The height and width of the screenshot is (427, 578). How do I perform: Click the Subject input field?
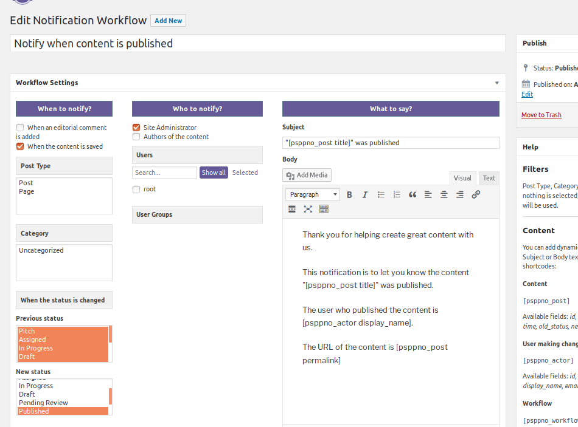(x=391, y=143)
